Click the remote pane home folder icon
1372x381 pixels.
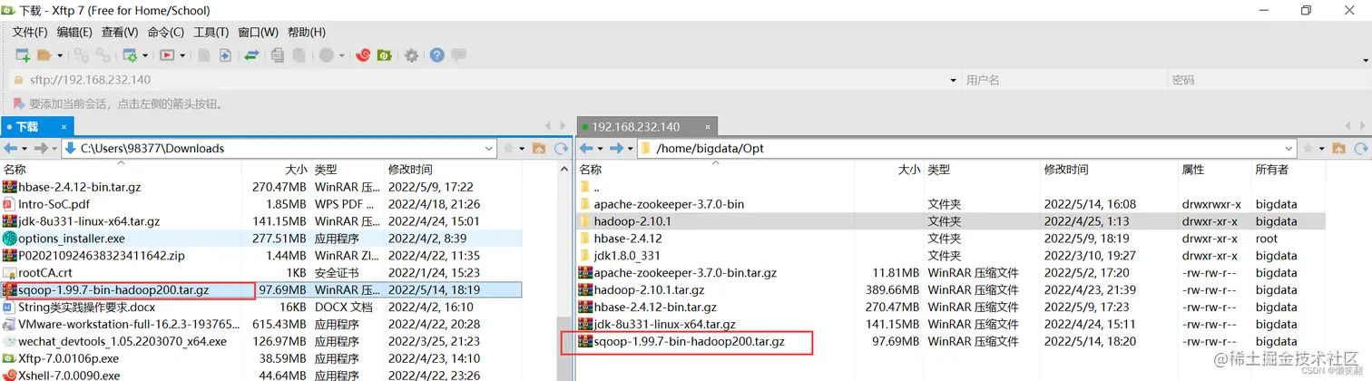pos(1338,148)
